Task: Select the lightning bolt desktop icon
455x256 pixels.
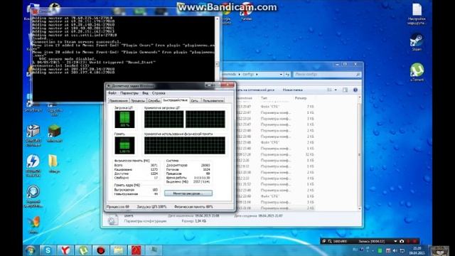Action: point(33,165)
